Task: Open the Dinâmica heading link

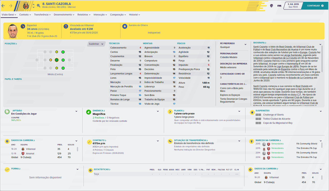Action: 99,111
